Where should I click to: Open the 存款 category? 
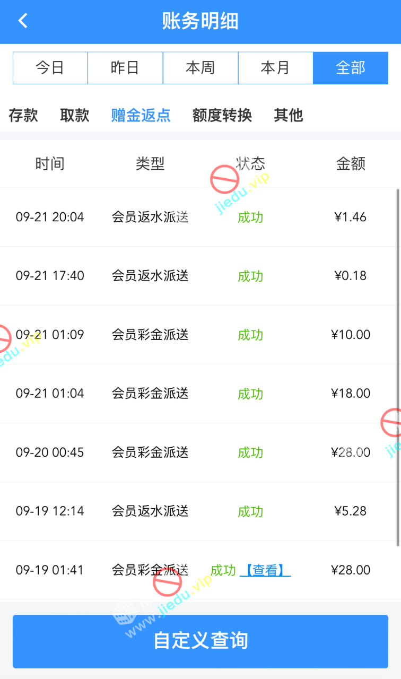tap(23, 115)
